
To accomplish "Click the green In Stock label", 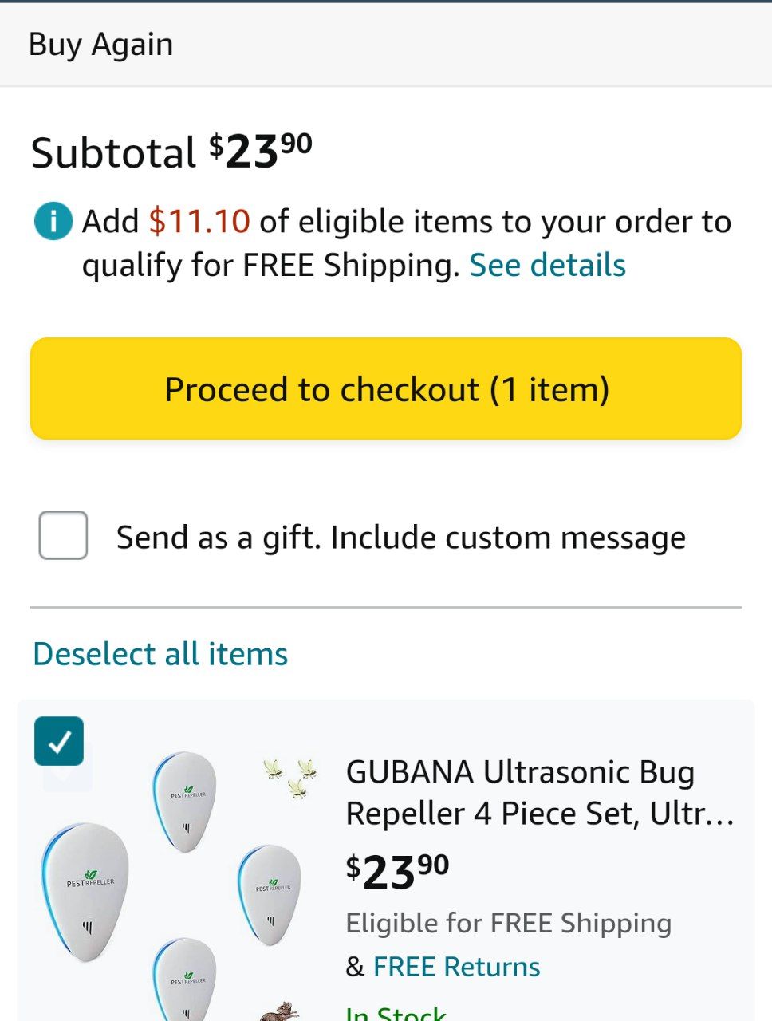I will [x=396, y=1013].
